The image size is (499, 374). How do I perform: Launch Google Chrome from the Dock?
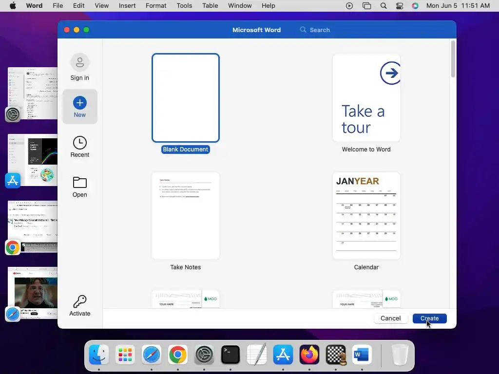pyautogui.click(x=177, y=355)
